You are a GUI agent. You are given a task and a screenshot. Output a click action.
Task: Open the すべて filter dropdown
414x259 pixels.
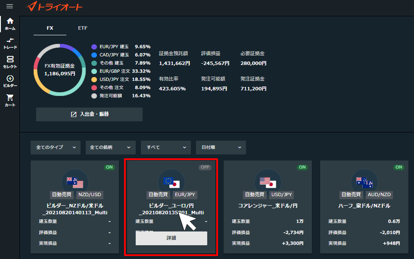(166, 148)
